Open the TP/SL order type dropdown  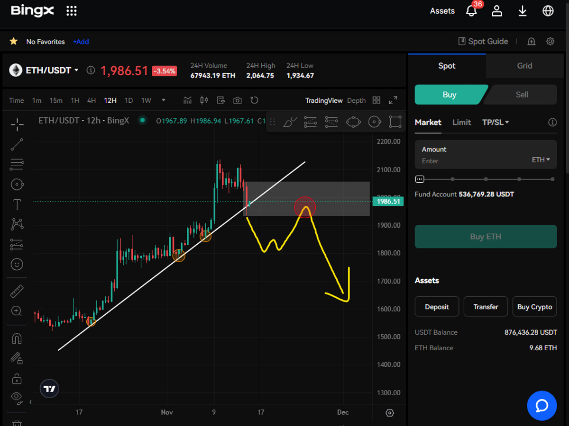496,122
